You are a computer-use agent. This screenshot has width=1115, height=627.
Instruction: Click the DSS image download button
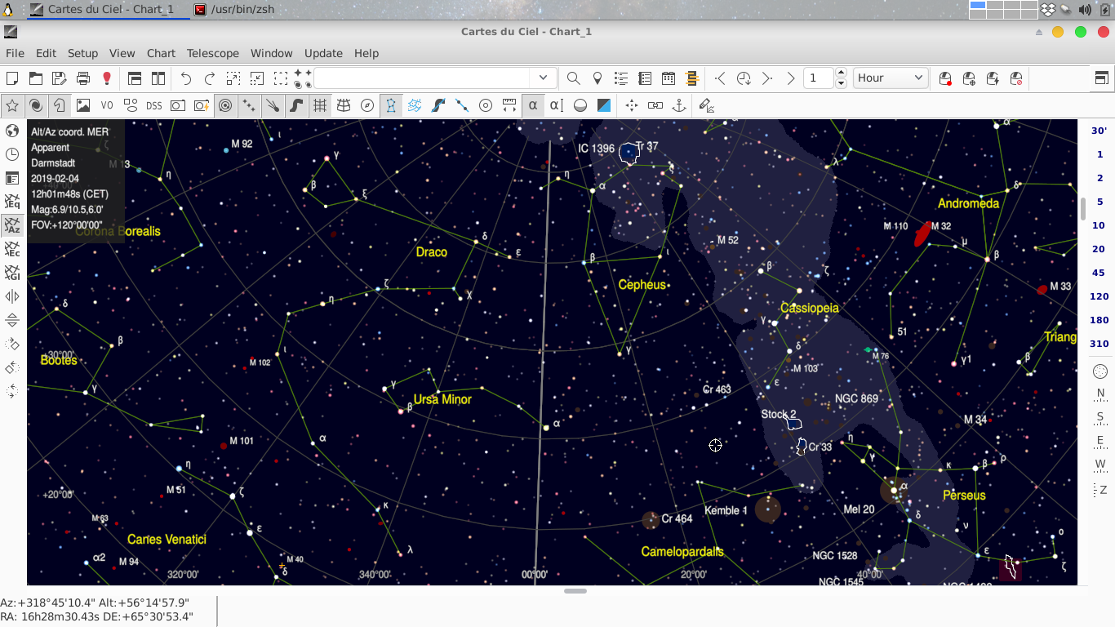click(x=154, y=105)
